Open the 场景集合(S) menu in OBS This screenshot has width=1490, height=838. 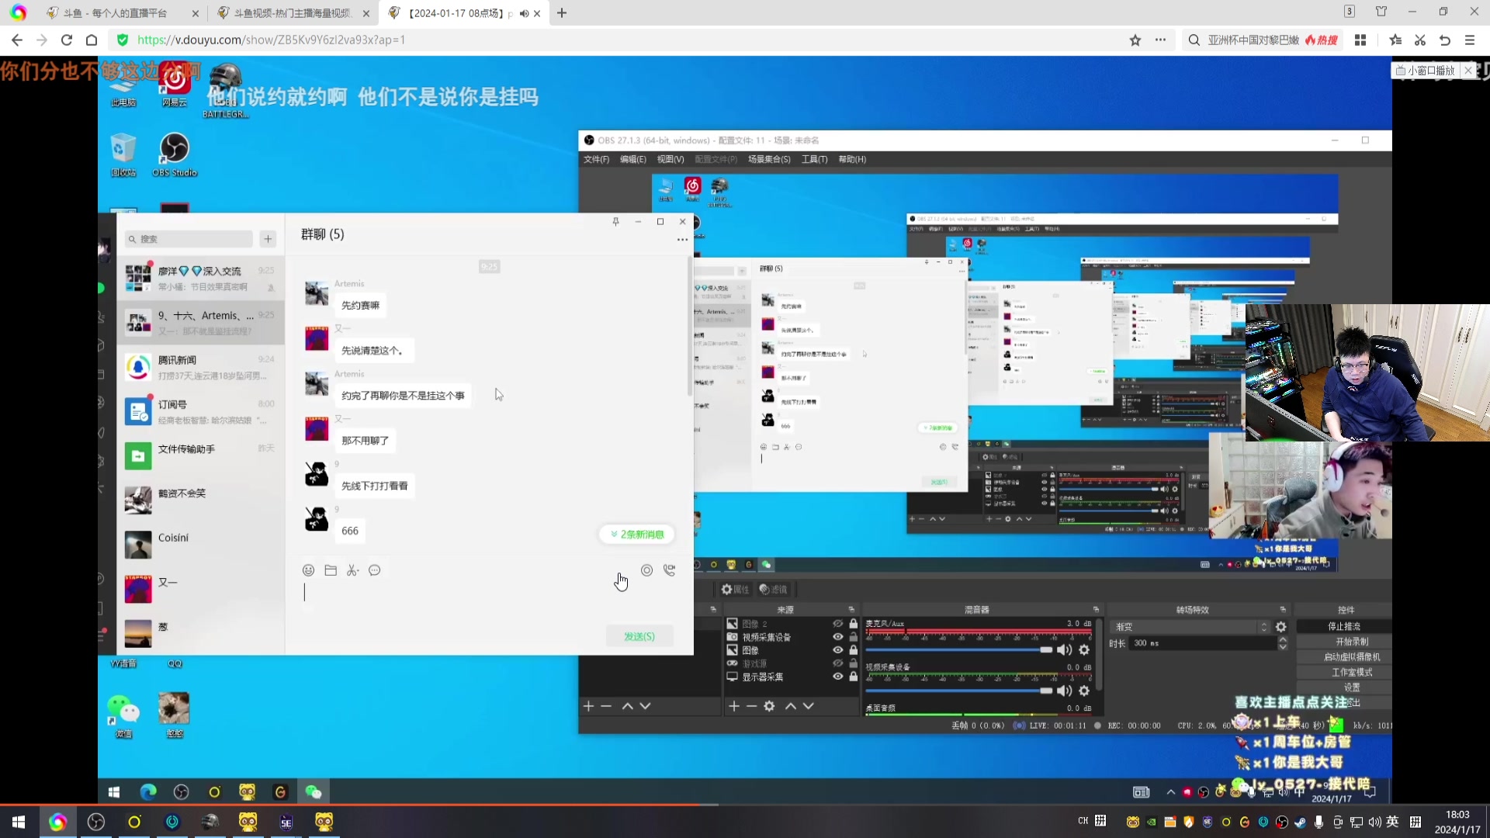[768, 159]
